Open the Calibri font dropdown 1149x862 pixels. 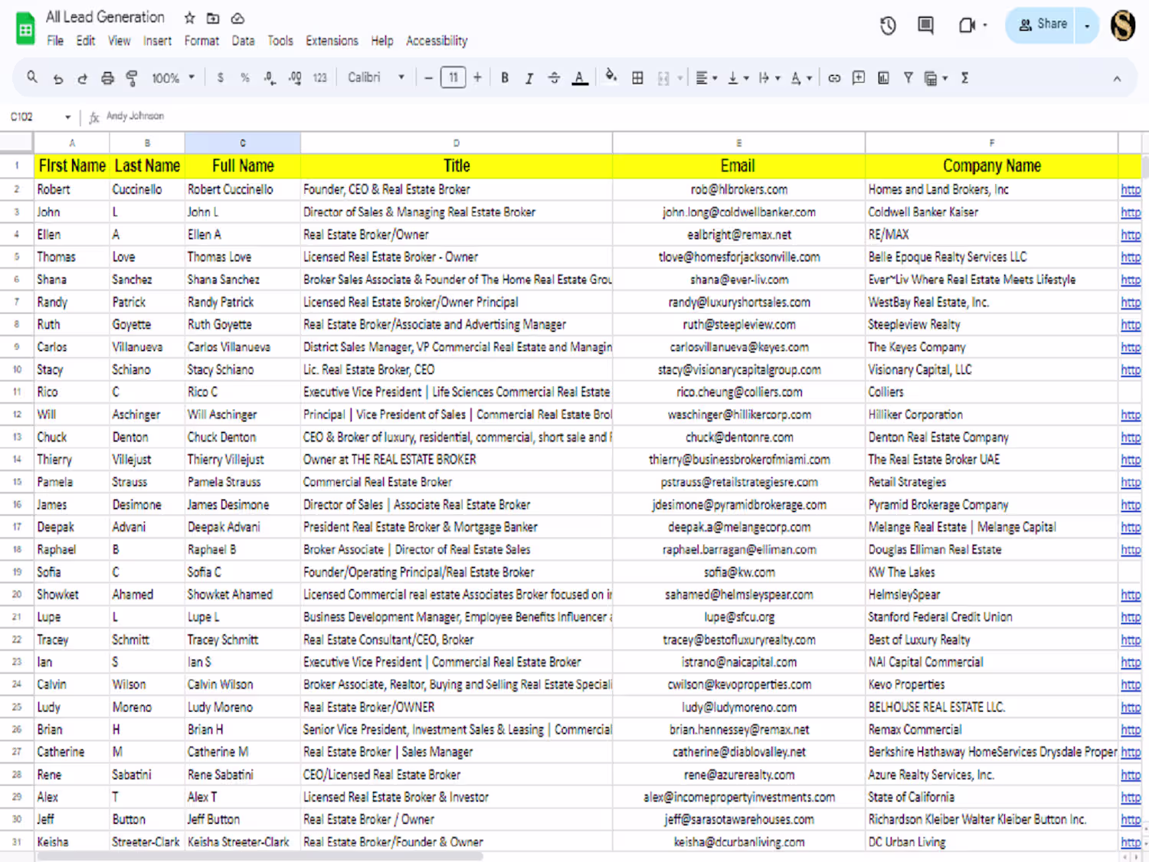(x=375, y=77)
